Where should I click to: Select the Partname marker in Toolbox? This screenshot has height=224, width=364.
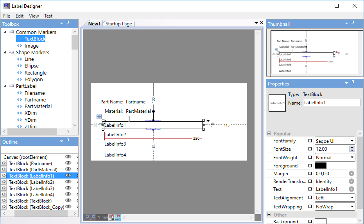(x=35, y=100)
